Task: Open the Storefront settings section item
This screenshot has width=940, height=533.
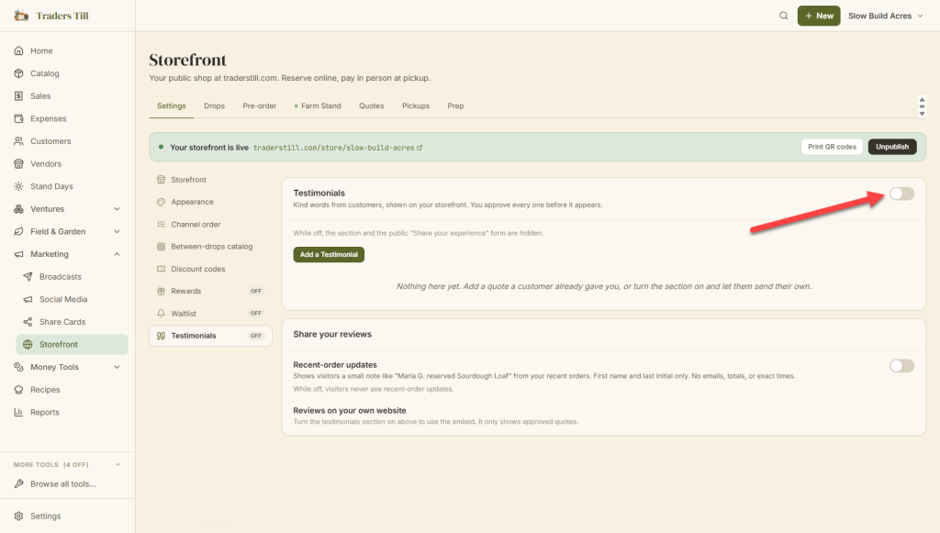Action: (x=210, y=180)
